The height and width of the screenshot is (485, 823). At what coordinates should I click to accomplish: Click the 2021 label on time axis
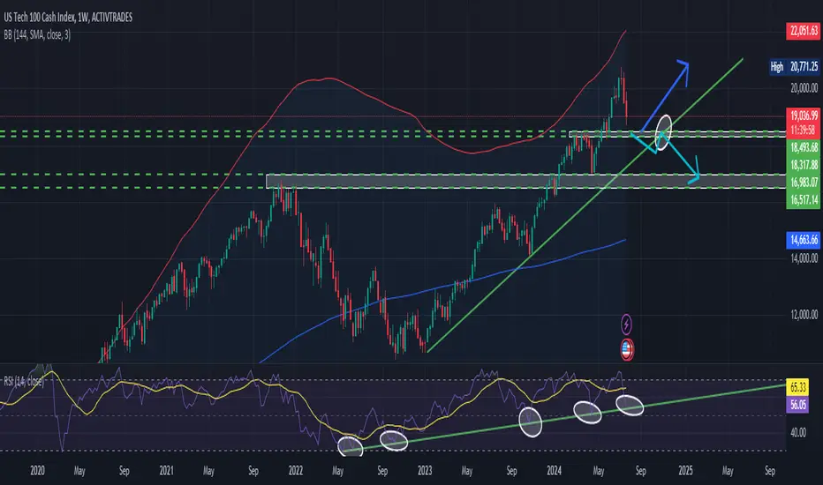tap(166, 470)
